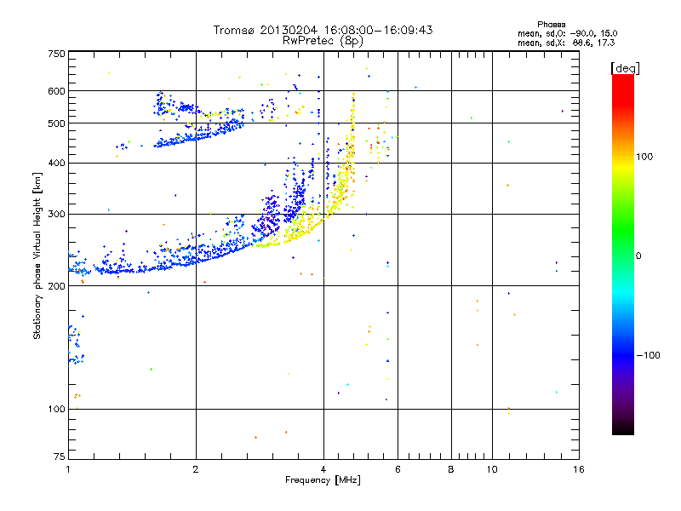Click the y-axis label '500'
Screen dimensions: 681x511
[56, 123]
